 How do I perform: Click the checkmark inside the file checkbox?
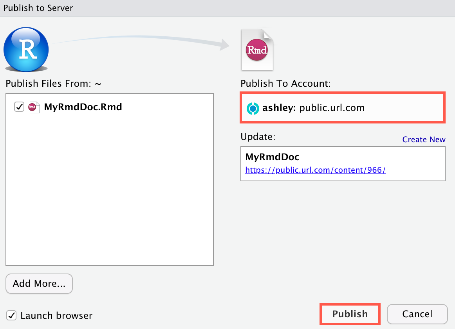(x=19, y=106)
